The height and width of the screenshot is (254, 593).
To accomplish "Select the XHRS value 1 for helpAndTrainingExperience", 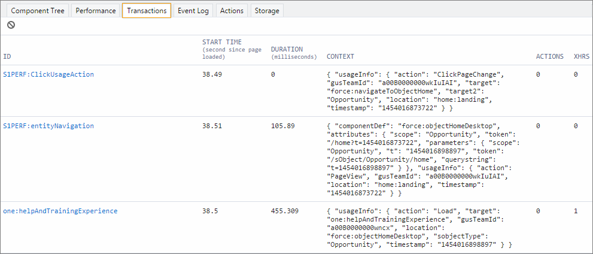I will point(576,211).
